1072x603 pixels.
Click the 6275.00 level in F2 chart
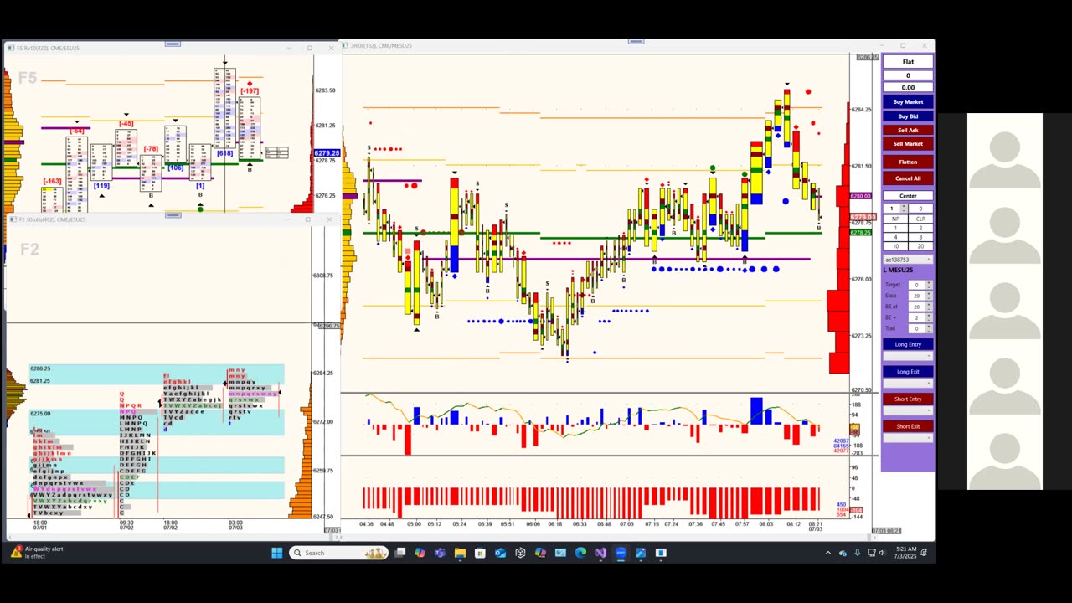40,414
